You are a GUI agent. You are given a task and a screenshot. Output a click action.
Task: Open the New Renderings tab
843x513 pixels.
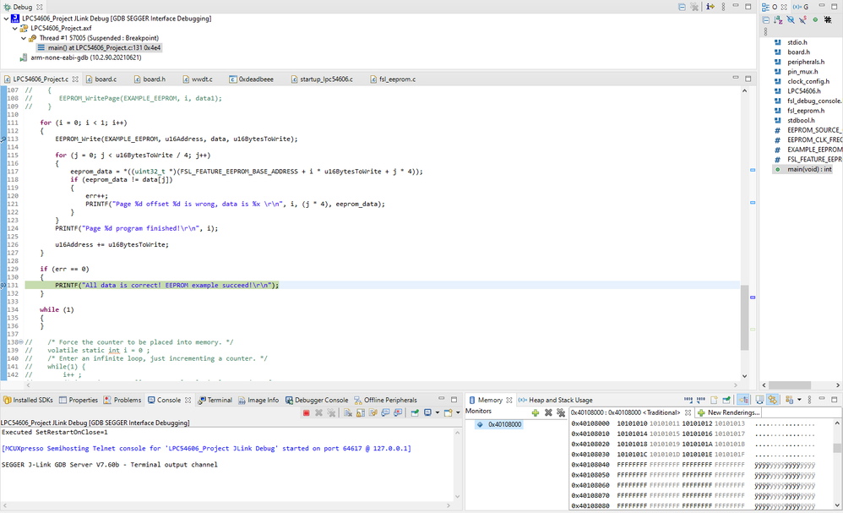coord(728,412)
